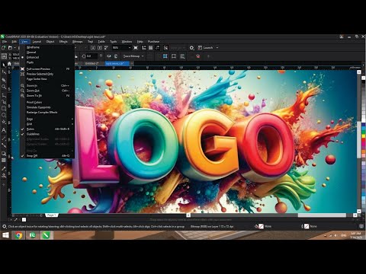This screenshot has height=274, width=366.
Task: Select the Parallel dimension line tool
Action: pyautogui.click(x=4, y=139)
